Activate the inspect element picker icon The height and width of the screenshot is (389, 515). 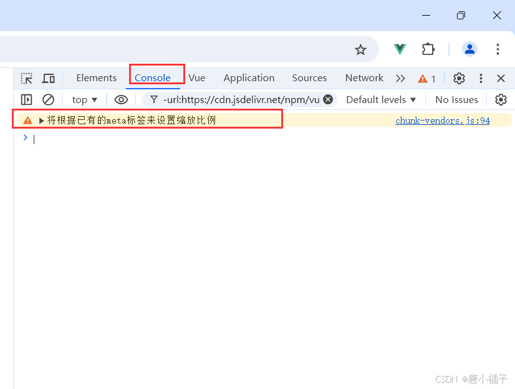[27, 79]
